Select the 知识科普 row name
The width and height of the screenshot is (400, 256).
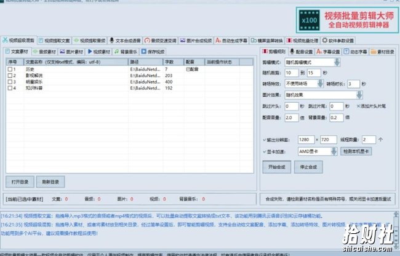tap(34, 88)
